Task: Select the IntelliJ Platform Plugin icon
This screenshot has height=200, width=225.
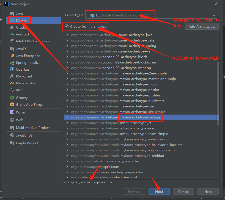Action: click(x=12, y=41)
